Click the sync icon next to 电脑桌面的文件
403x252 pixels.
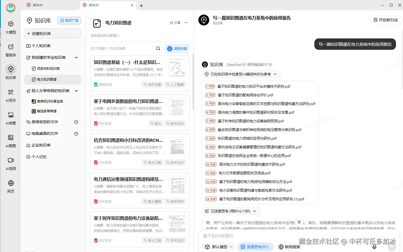point(76,134)
